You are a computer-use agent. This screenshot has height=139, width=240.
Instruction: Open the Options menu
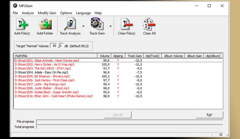click(x=66, y=13)
